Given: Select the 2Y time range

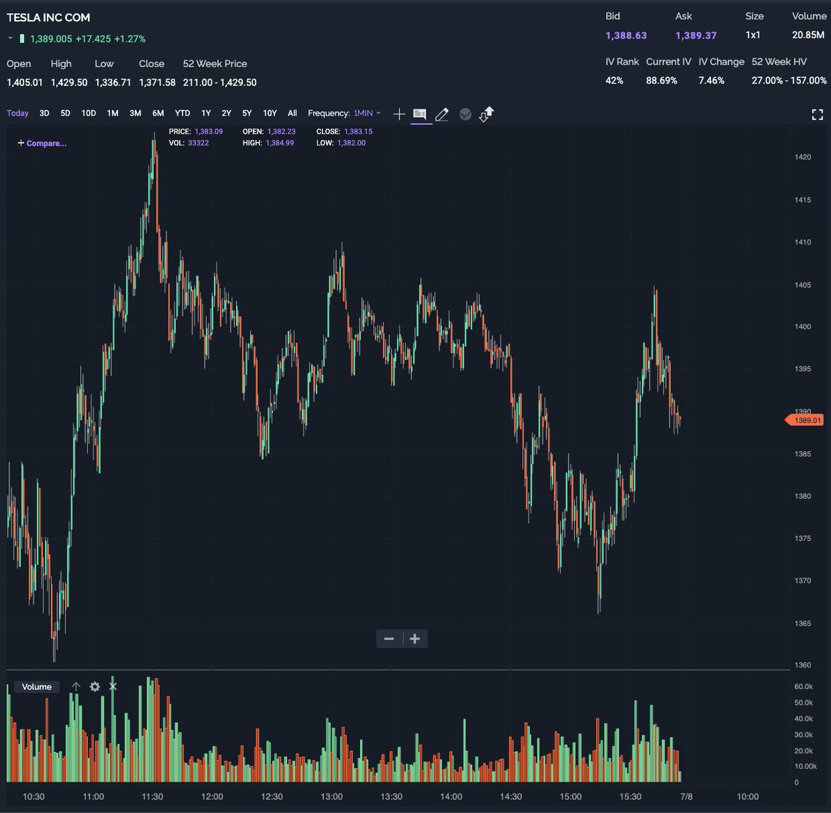Looking at the screenshot, I should 226,113.
